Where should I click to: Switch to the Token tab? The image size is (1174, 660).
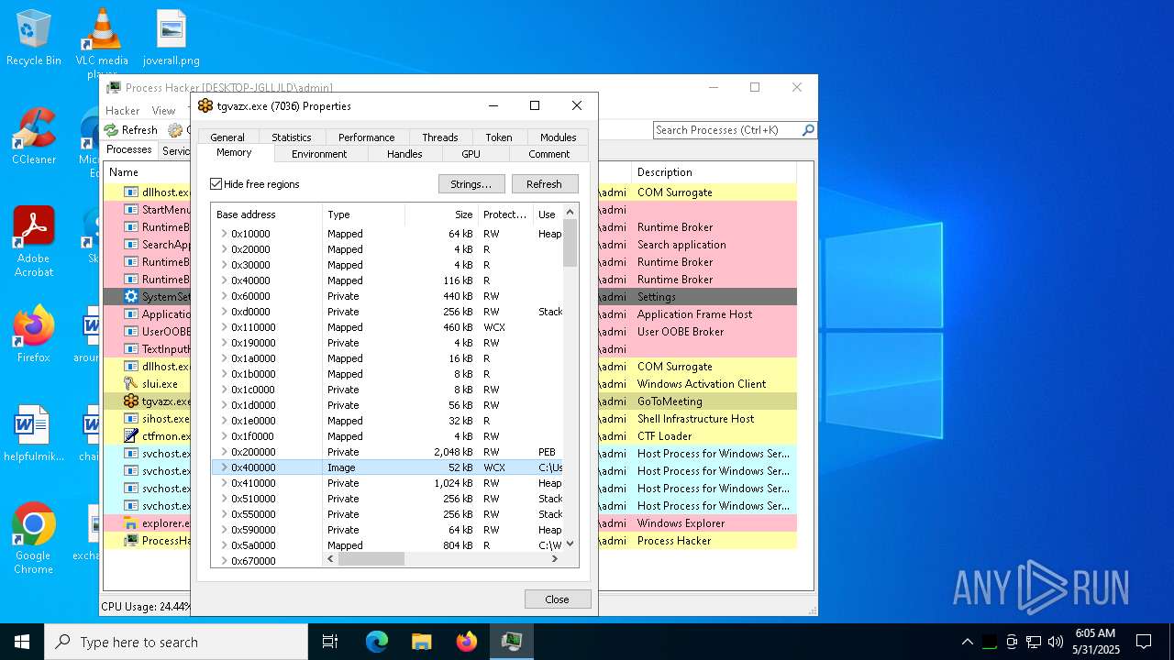499,137
